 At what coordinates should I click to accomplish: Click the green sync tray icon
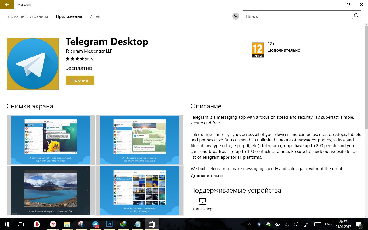point(268,224)
